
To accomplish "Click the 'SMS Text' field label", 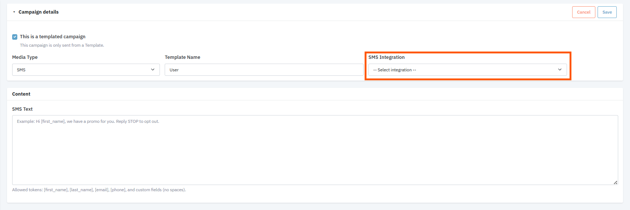I will click(x=22, y=109).
